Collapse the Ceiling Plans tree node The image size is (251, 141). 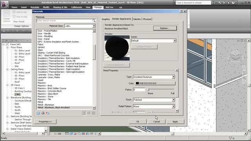click(7, 69)
